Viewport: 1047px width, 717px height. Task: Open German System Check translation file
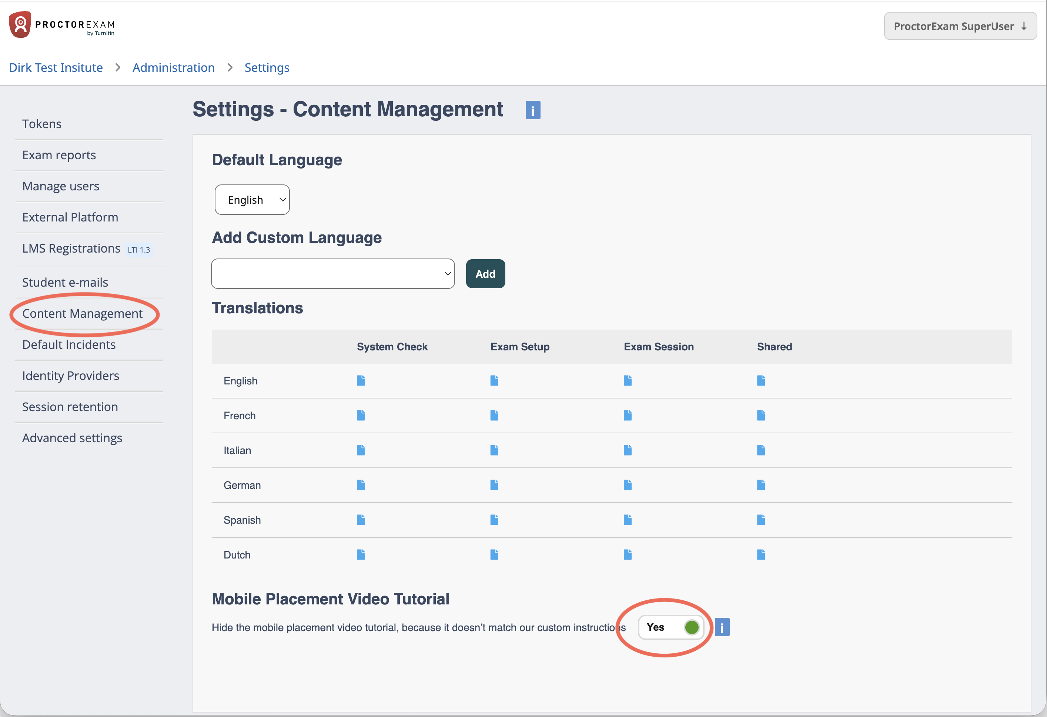click(360, 486)
